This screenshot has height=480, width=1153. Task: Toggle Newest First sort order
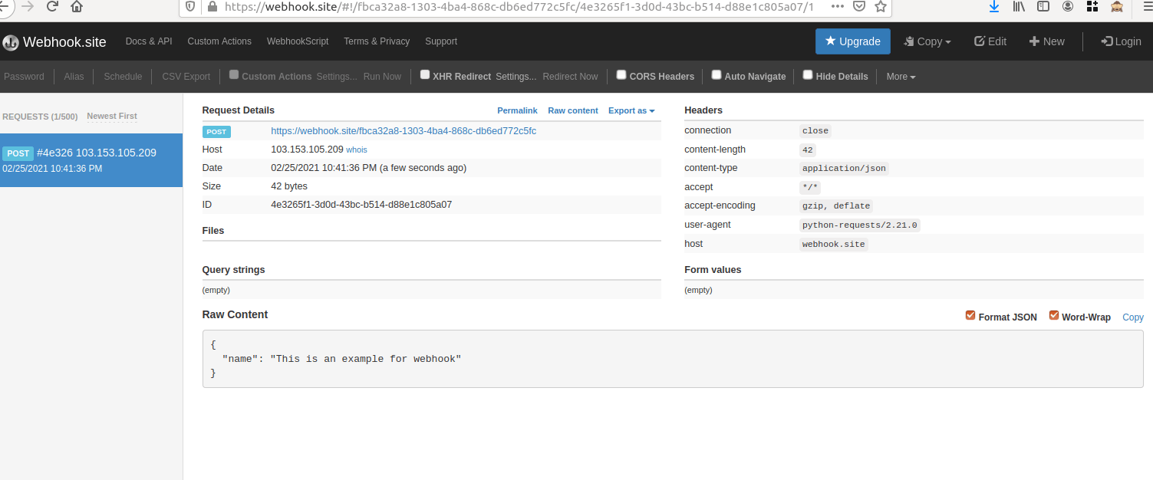point(112,117)
